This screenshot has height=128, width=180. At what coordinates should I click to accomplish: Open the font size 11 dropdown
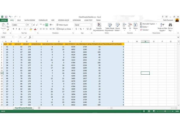click(x=31, y=25)
